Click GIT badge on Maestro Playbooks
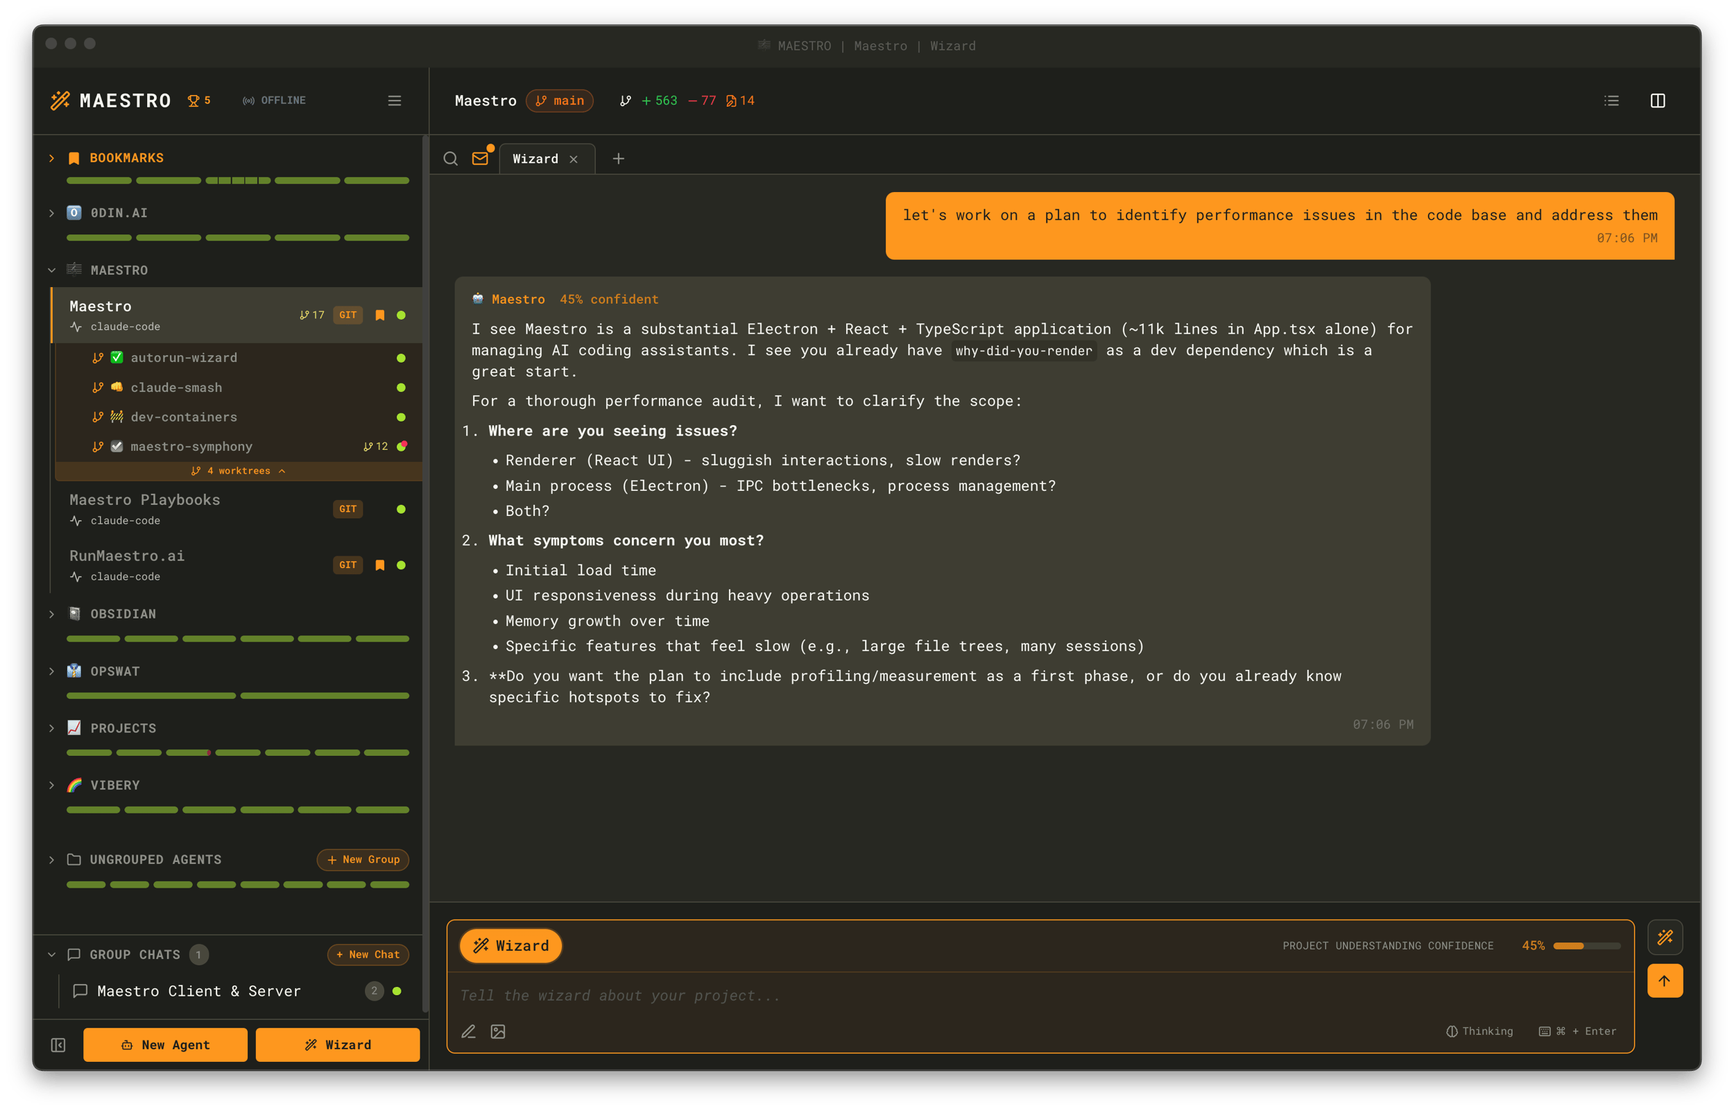 coord(347,508)
